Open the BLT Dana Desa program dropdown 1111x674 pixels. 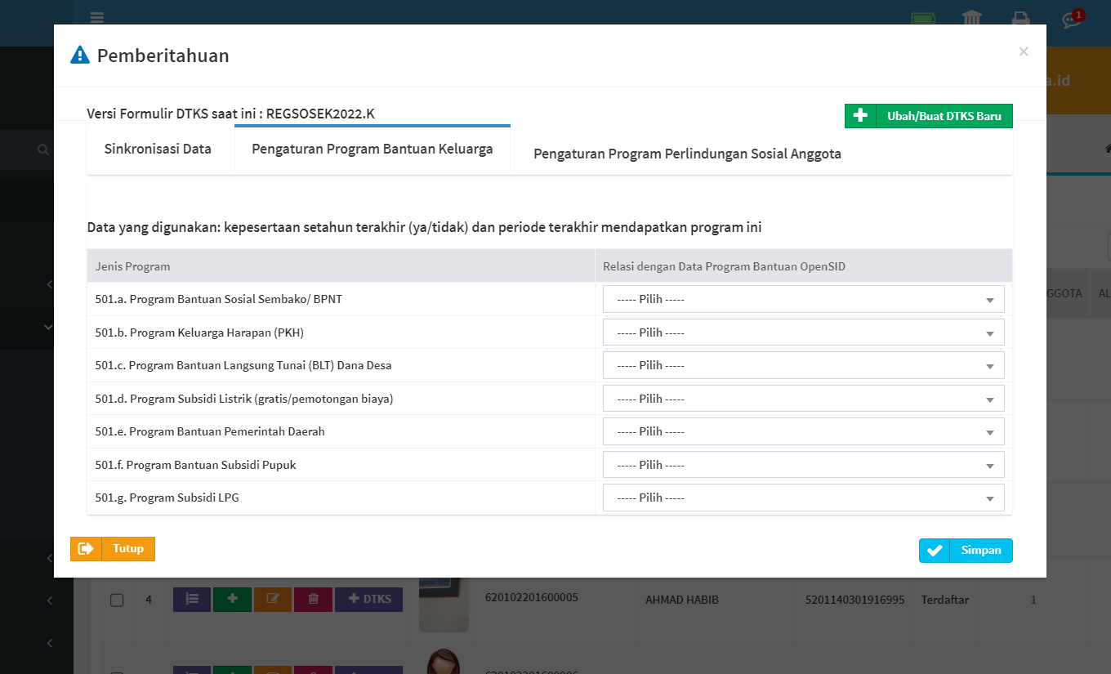click(803, 365)
